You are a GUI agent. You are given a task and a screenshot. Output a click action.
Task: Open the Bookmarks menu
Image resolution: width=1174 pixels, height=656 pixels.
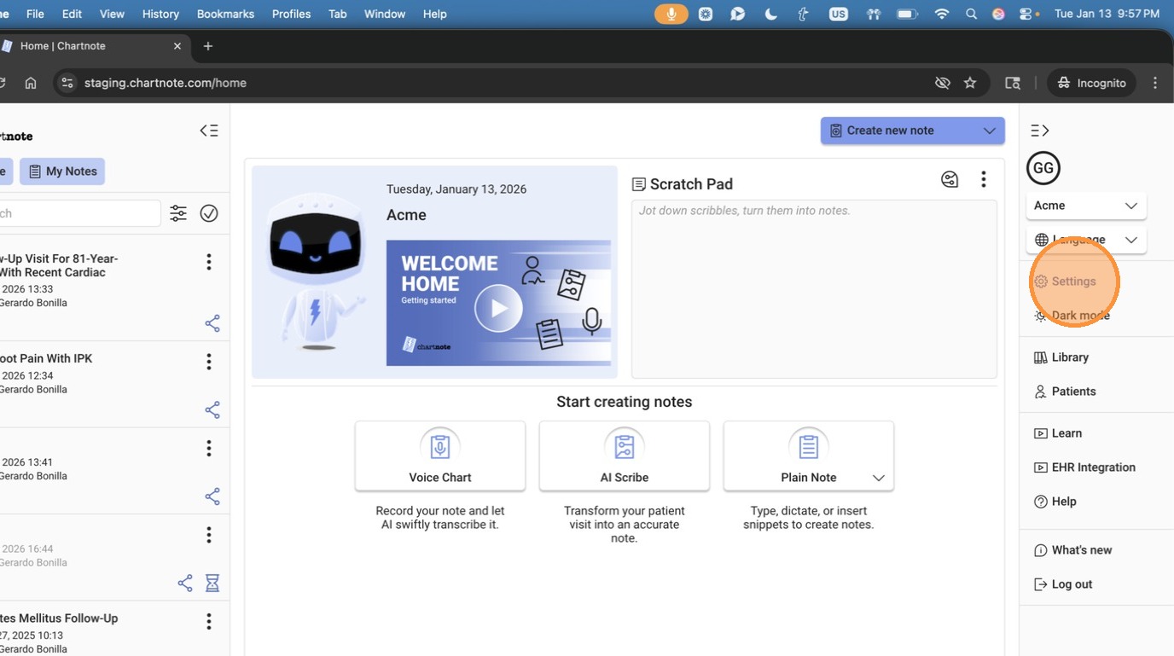point(226,14)
